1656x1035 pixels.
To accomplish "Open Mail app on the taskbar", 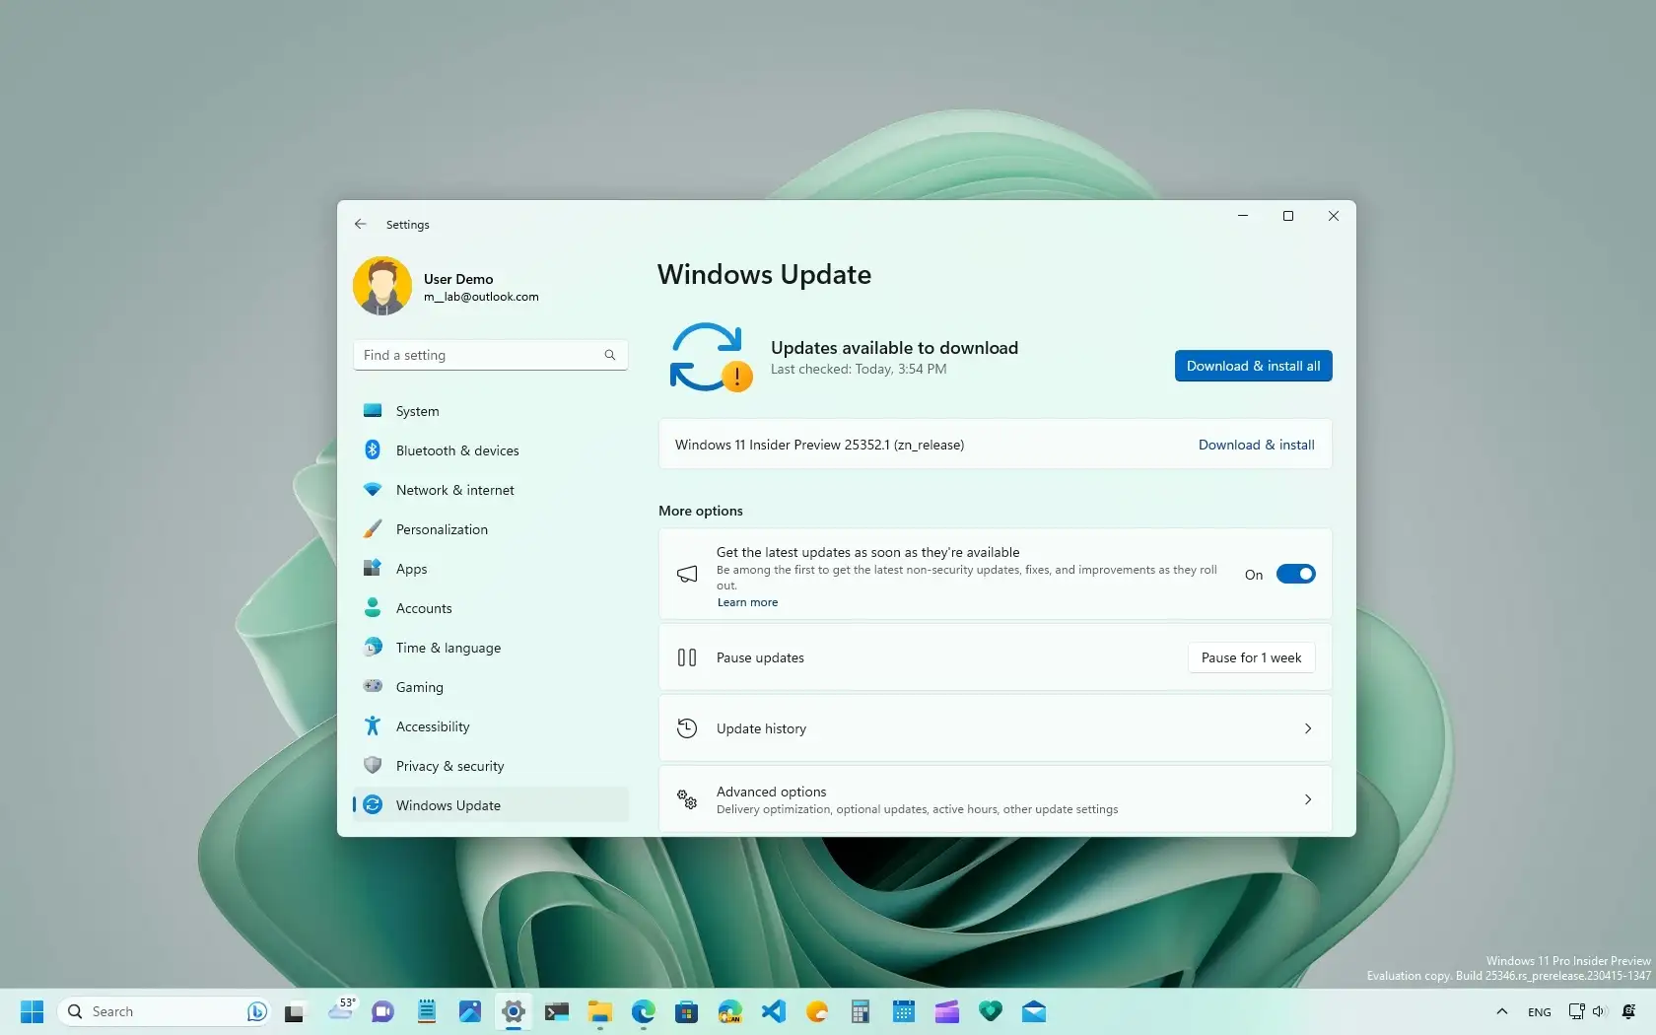I will (1033, 1011).
